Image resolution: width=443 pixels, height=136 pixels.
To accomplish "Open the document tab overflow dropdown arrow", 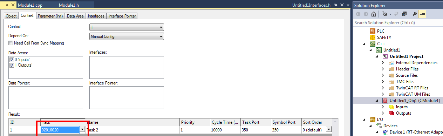I will click(348, 5).
